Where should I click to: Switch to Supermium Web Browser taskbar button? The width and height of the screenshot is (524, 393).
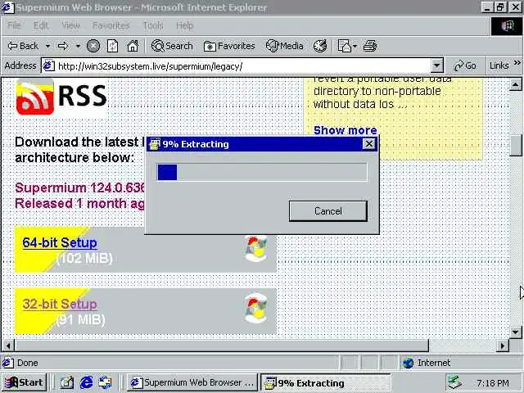click(192, 382)
